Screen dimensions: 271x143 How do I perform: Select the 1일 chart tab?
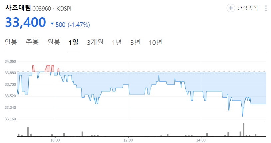(x=74, y=42)
